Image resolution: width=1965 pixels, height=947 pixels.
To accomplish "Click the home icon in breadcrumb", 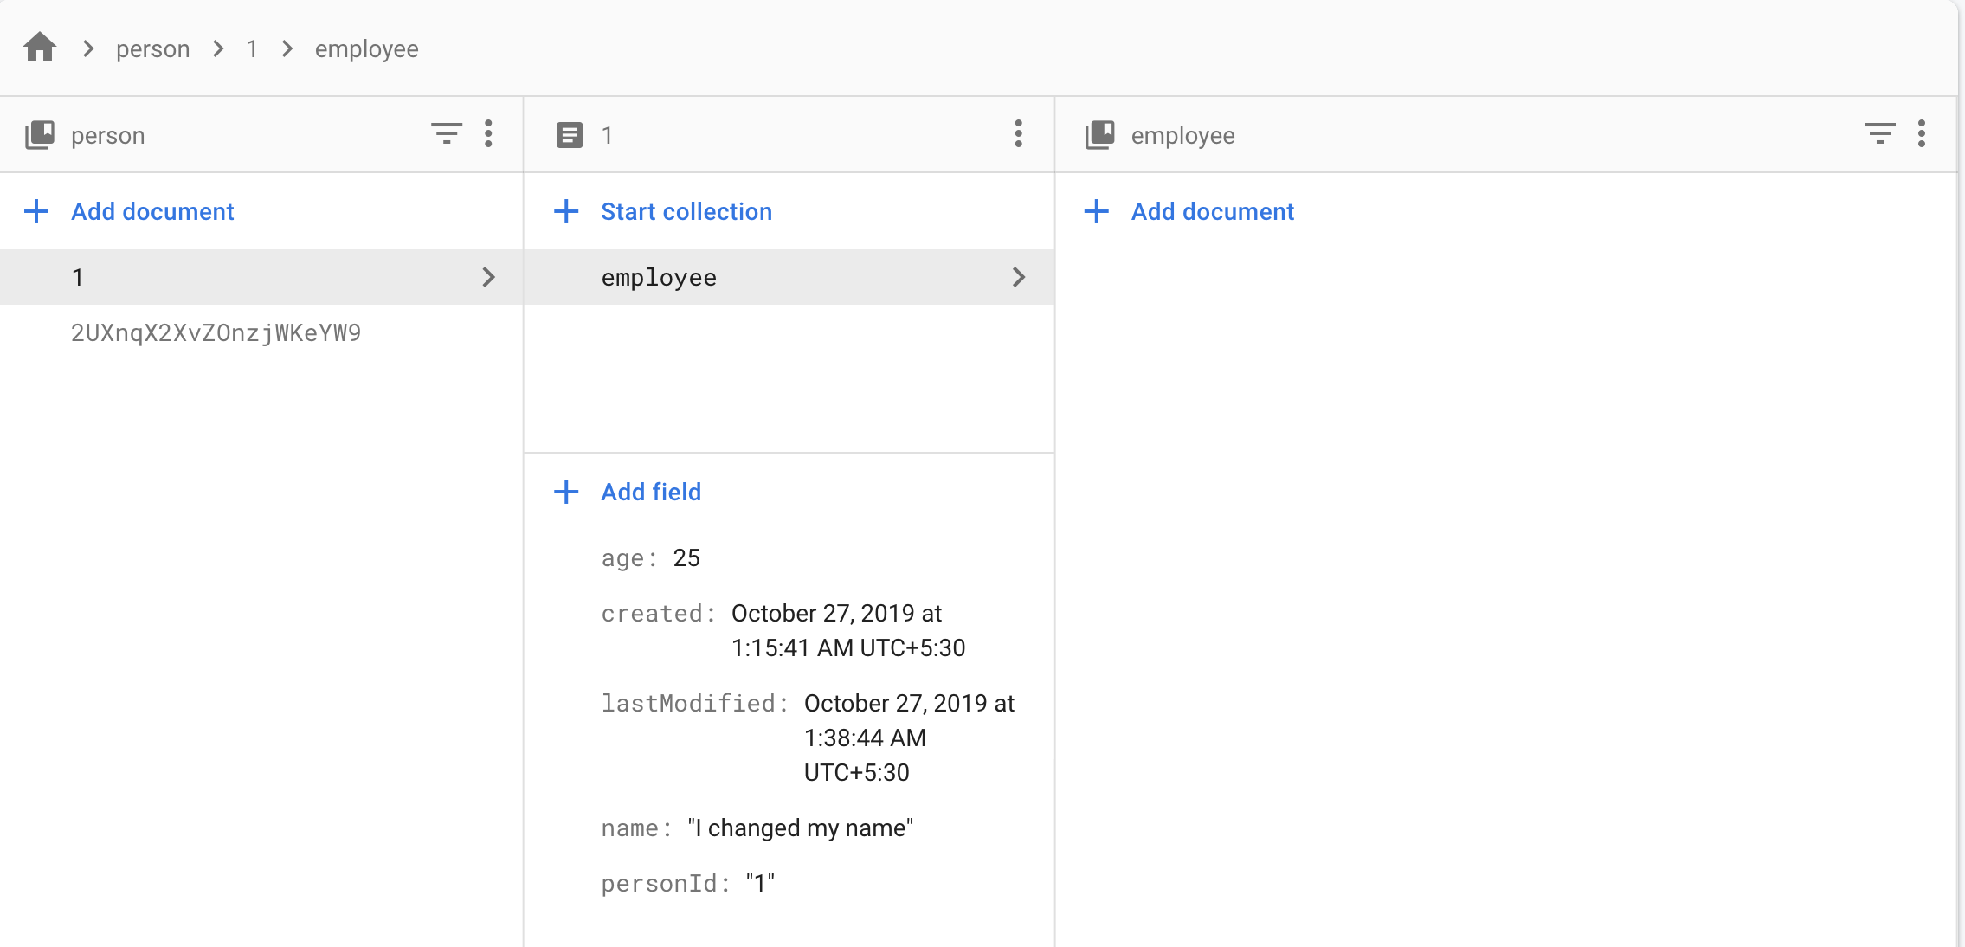I will (40, 48).
